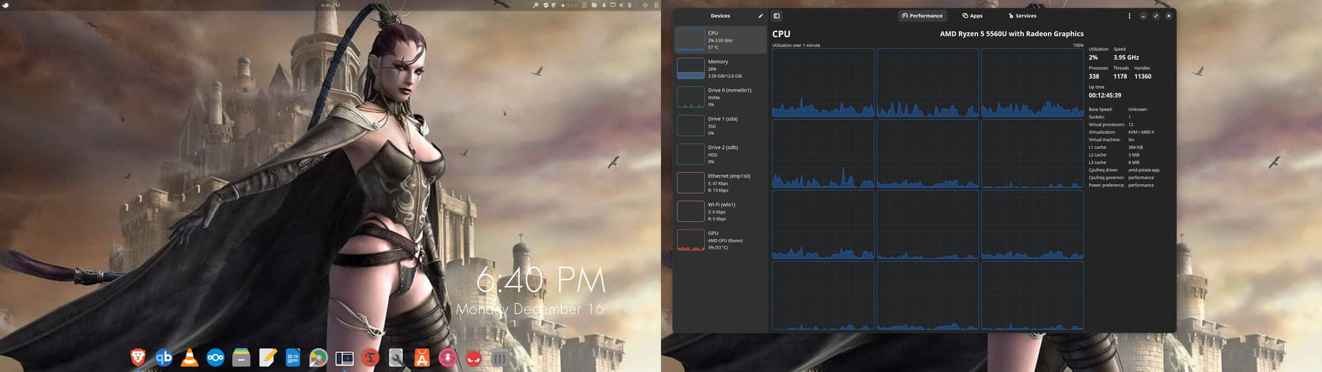Click the AMD Ryzen 5 5560U title text
Viewport: 1322px width, 372px height.
(x=1011, y=34)
